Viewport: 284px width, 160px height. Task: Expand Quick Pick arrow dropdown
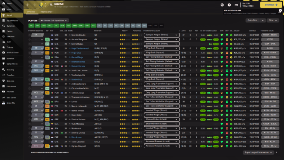point(263,20)
